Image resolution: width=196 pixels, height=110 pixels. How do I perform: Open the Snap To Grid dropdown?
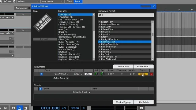[x=52, y=1]
